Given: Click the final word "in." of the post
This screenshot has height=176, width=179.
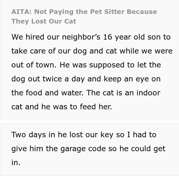Looking at the screenshot, I should pos(16,163).
